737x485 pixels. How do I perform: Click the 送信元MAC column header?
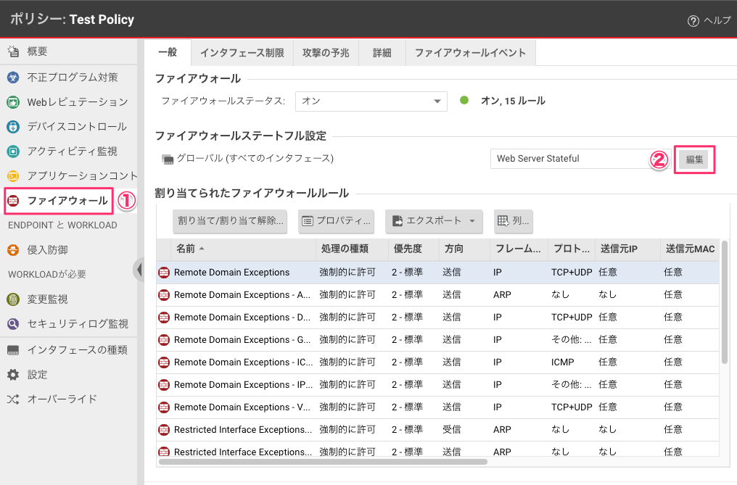[x=690, y=249]
